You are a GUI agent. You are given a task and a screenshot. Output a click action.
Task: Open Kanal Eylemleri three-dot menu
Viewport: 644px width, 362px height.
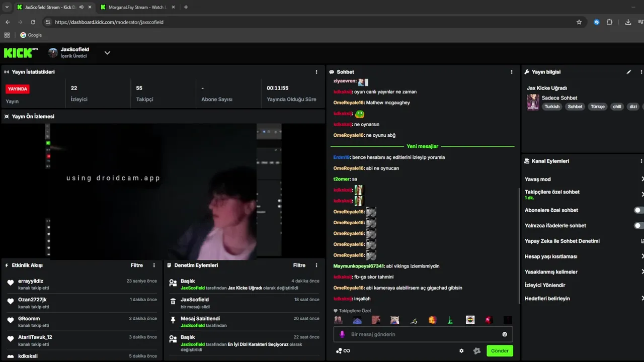[641, 161]
